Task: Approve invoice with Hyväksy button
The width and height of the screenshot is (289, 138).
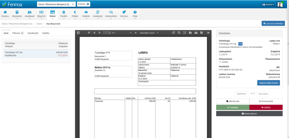Action: (233, 107)
